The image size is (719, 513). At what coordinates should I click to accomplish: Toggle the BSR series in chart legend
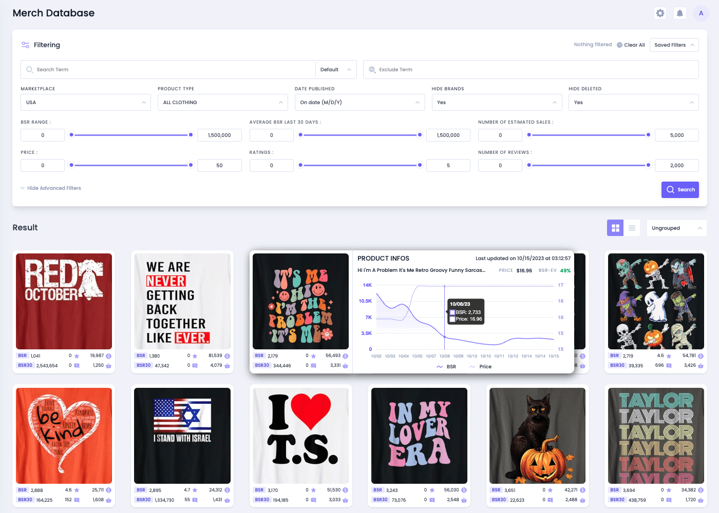(x=446, y=367)
